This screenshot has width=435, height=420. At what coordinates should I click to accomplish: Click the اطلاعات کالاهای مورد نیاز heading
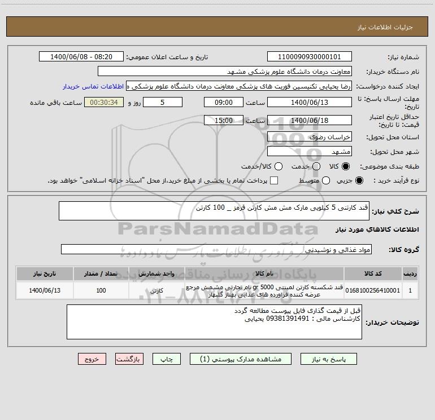pos(377,229)
